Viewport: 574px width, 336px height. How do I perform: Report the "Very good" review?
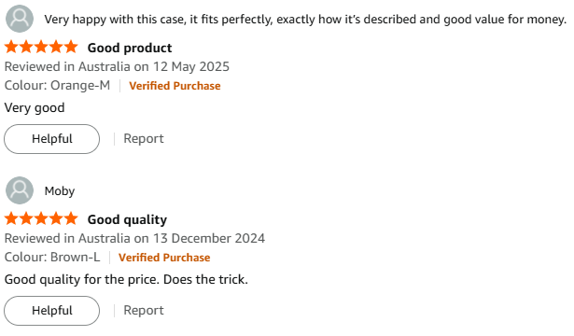(144, 139)
